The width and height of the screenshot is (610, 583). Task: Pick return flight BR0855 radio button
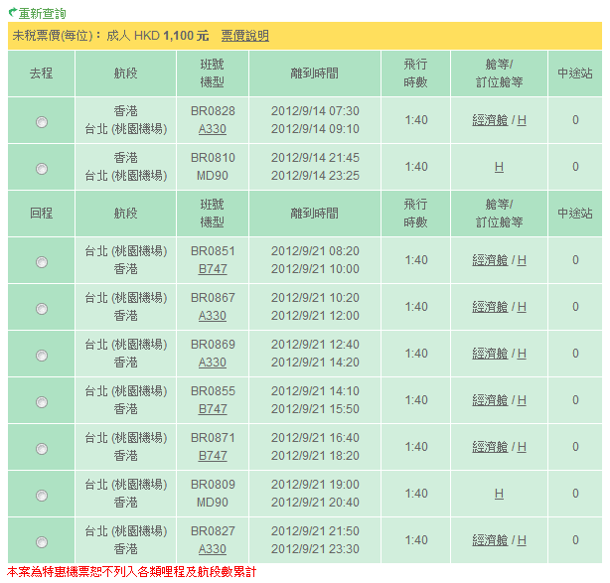[x=42, y=401]
